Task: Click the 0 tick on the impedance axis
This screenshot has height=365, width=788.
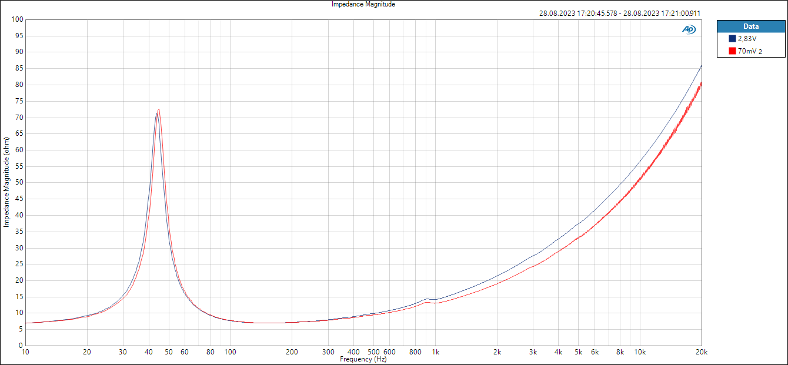Action: pos(21,346)
